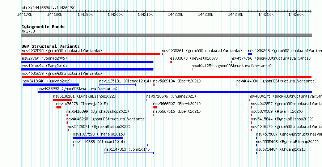This screenshot has height=167, width=322.
Task: Select the red nsv5666507 variant bar
Action: tap(155, 107)
